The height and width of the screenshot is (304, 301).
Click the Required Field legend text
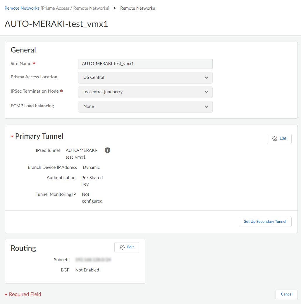[25, 294]
